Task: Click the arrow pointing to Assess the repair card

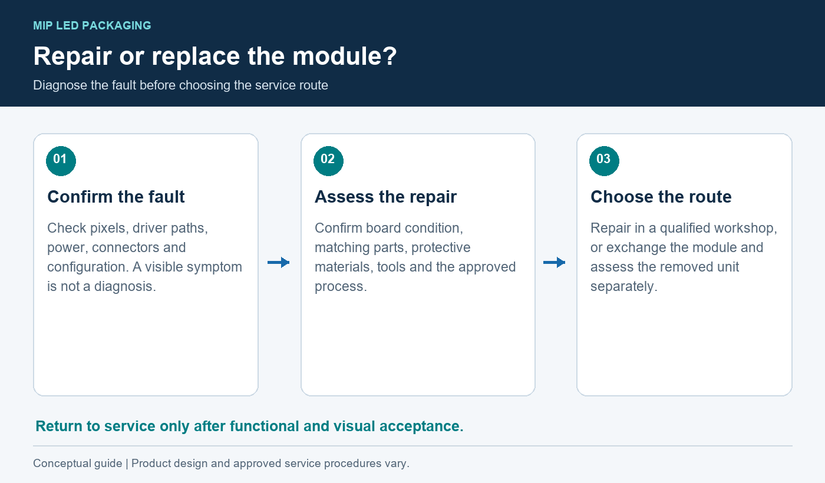Action: click(279, 262)
